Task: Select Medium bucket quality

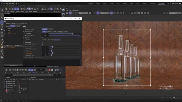Action: (49, 32)
